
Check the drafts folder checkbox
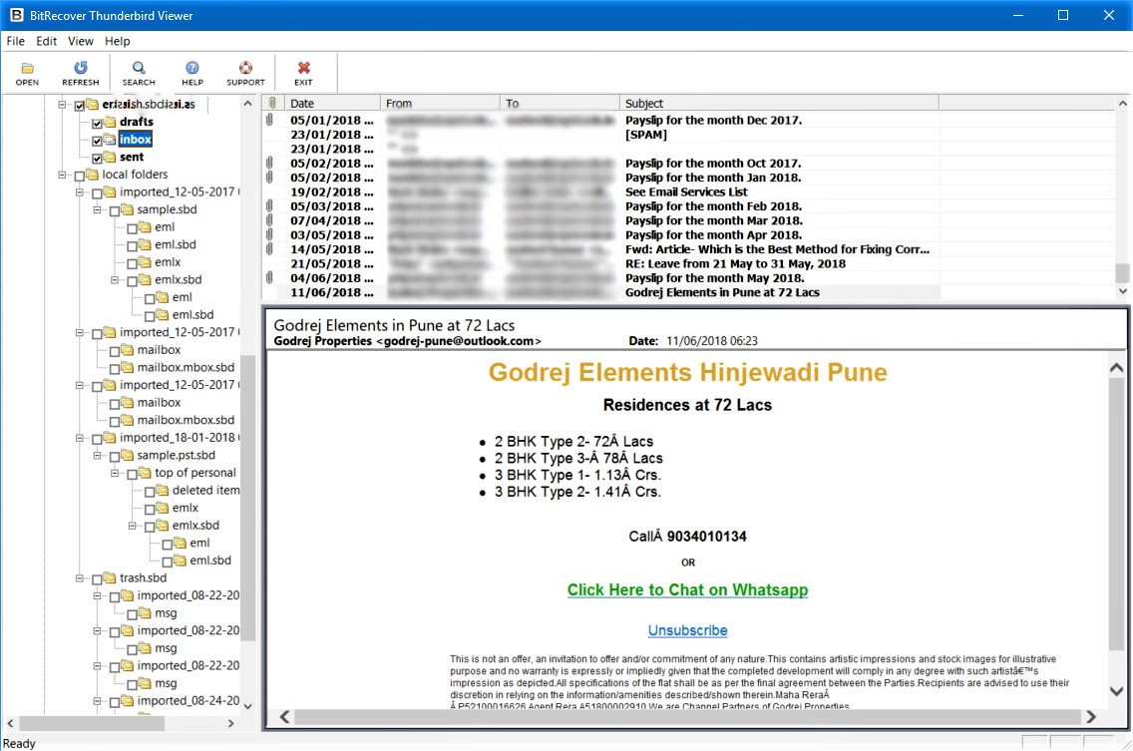pyautogui.click(x=97, y=123)
